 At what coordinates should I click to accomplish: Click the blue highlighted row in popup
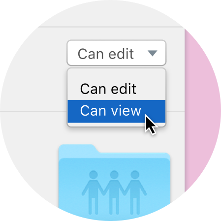117,111
